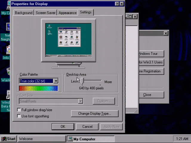Click Close button in Welcome window
Image resolution: width=191 pixels, height=143 pixels.
152,95
